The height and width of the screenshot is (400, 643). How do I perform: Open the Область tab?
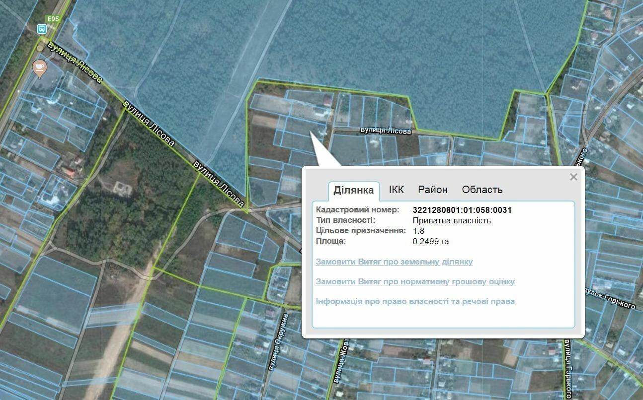pyautogui.click(x=482, y=190)
